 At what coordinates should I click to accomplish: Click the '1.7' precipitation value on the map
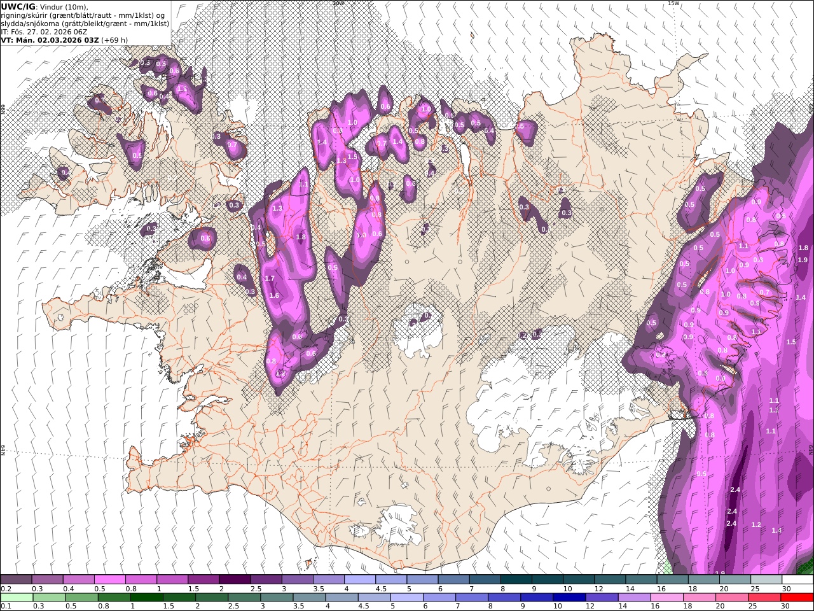pos(269,278)
